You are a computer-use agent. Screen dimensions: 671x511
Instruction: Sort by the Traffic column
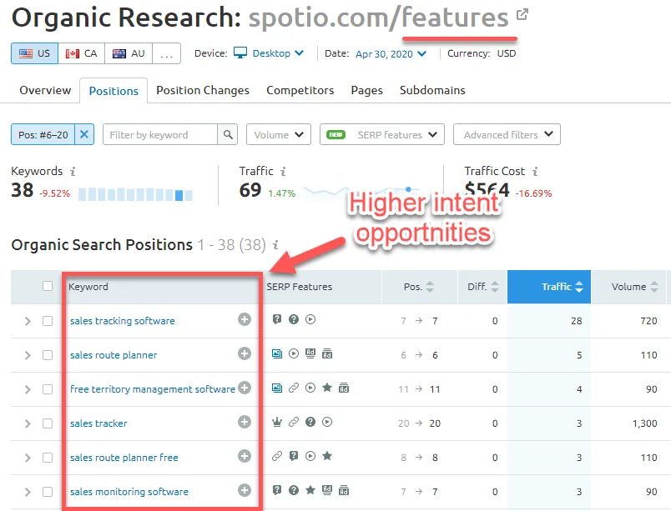[x=549, y=287]
